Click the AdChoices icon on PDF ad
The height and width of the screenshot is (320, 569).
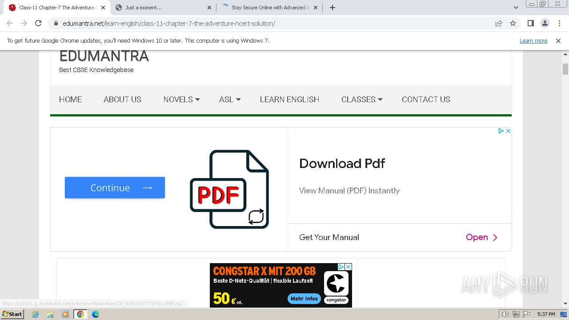501,131
